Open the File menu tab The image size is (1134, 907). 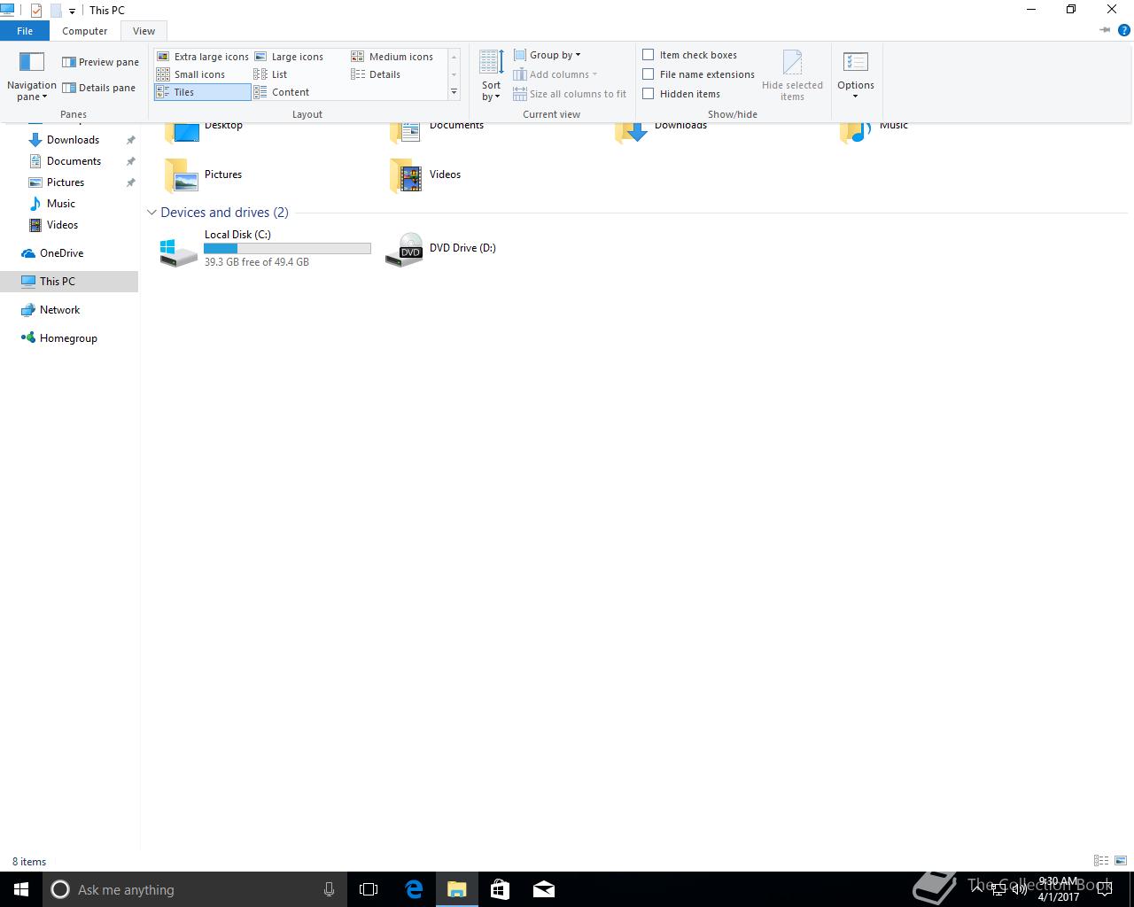25,31
